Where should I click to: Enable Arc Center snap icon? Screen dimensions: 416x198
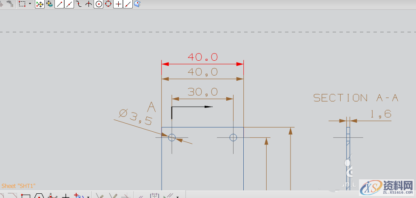[x=99, y=4]
